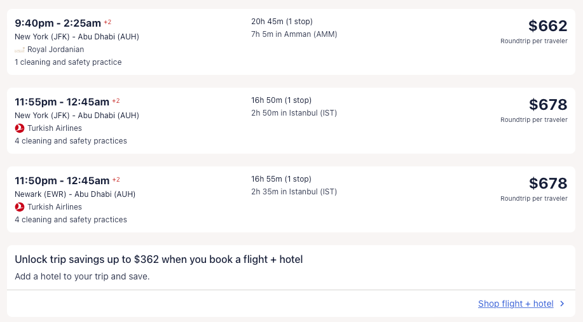583x322 pixels.
Task: Click the $678 price on JFK Turkish flight
Action: pyautogui.click(x=547, y=105)
